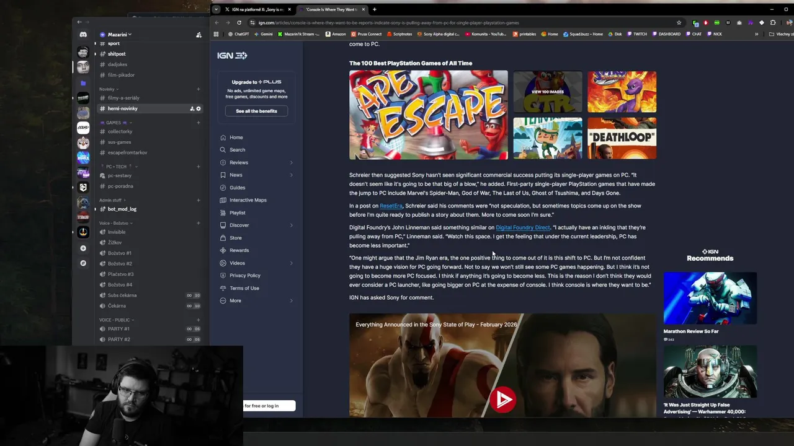Screen dimensions: 794x446
Task: Open browser tab search dropdown
Action: [216, 9]
